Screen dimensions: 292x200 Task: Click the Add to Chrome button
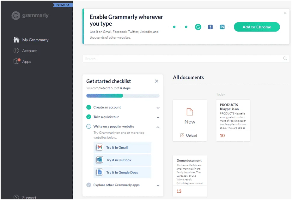click(257, 27)
